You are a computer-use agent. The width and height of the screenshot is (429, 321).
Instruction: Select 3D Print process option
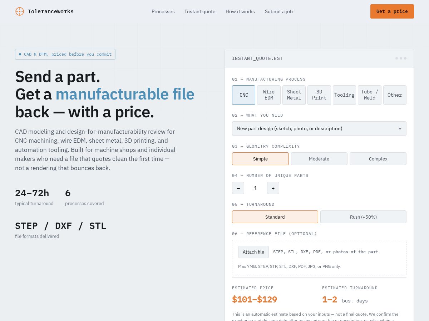click(x=319, y=95)
